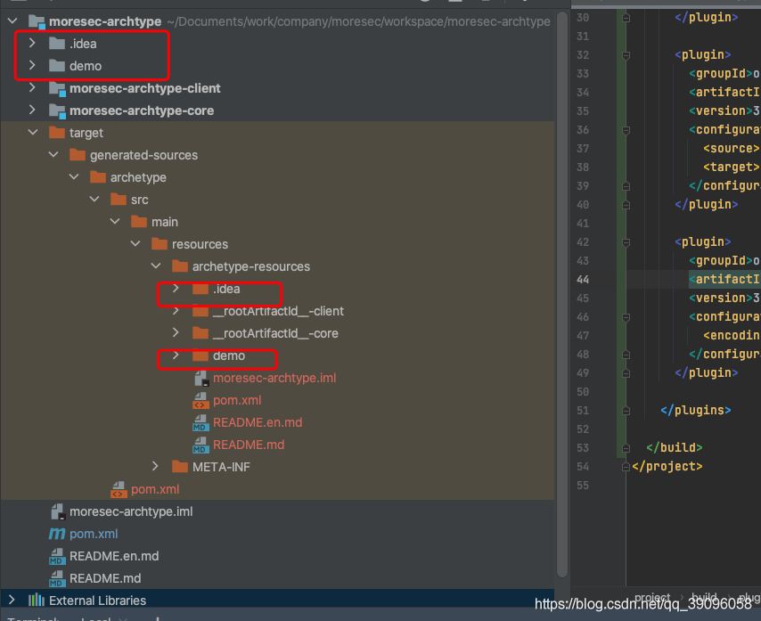Click line number 44 in gutter
This screenshot has height=621, width=761.
pos(583,280)
